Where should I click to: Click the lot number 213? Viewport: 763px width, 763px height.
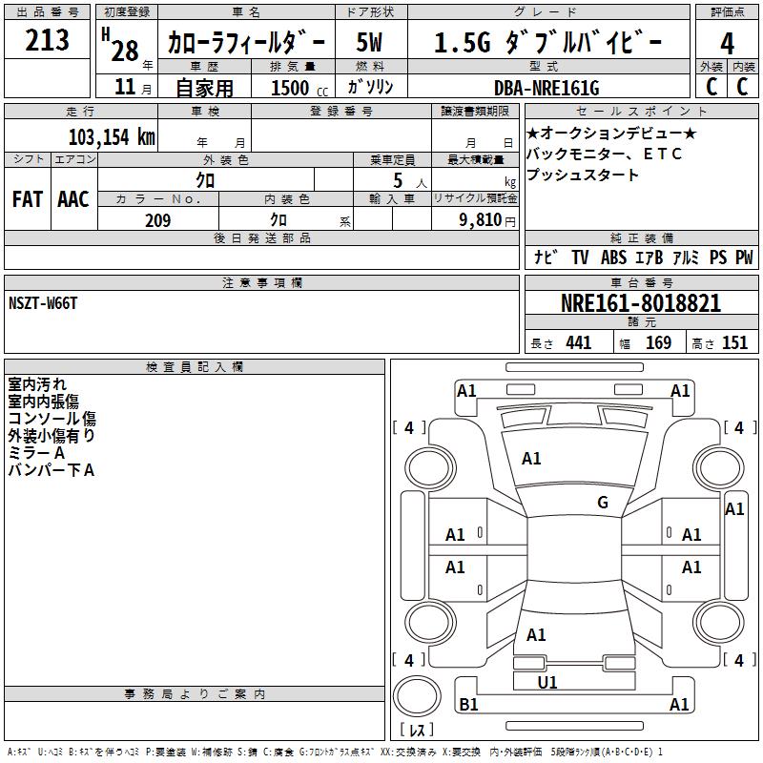[48, 40]
